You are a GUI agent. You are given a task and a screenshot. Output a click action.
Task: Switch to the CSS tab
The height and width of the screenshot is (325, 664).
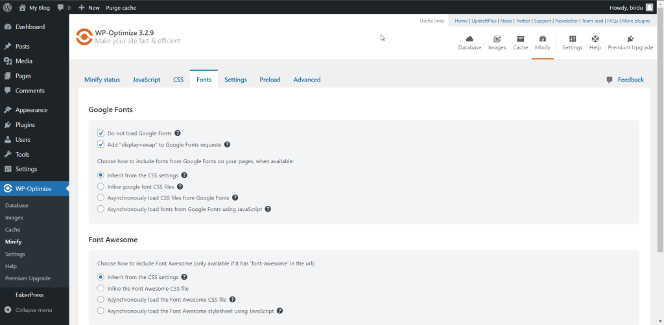178,80
